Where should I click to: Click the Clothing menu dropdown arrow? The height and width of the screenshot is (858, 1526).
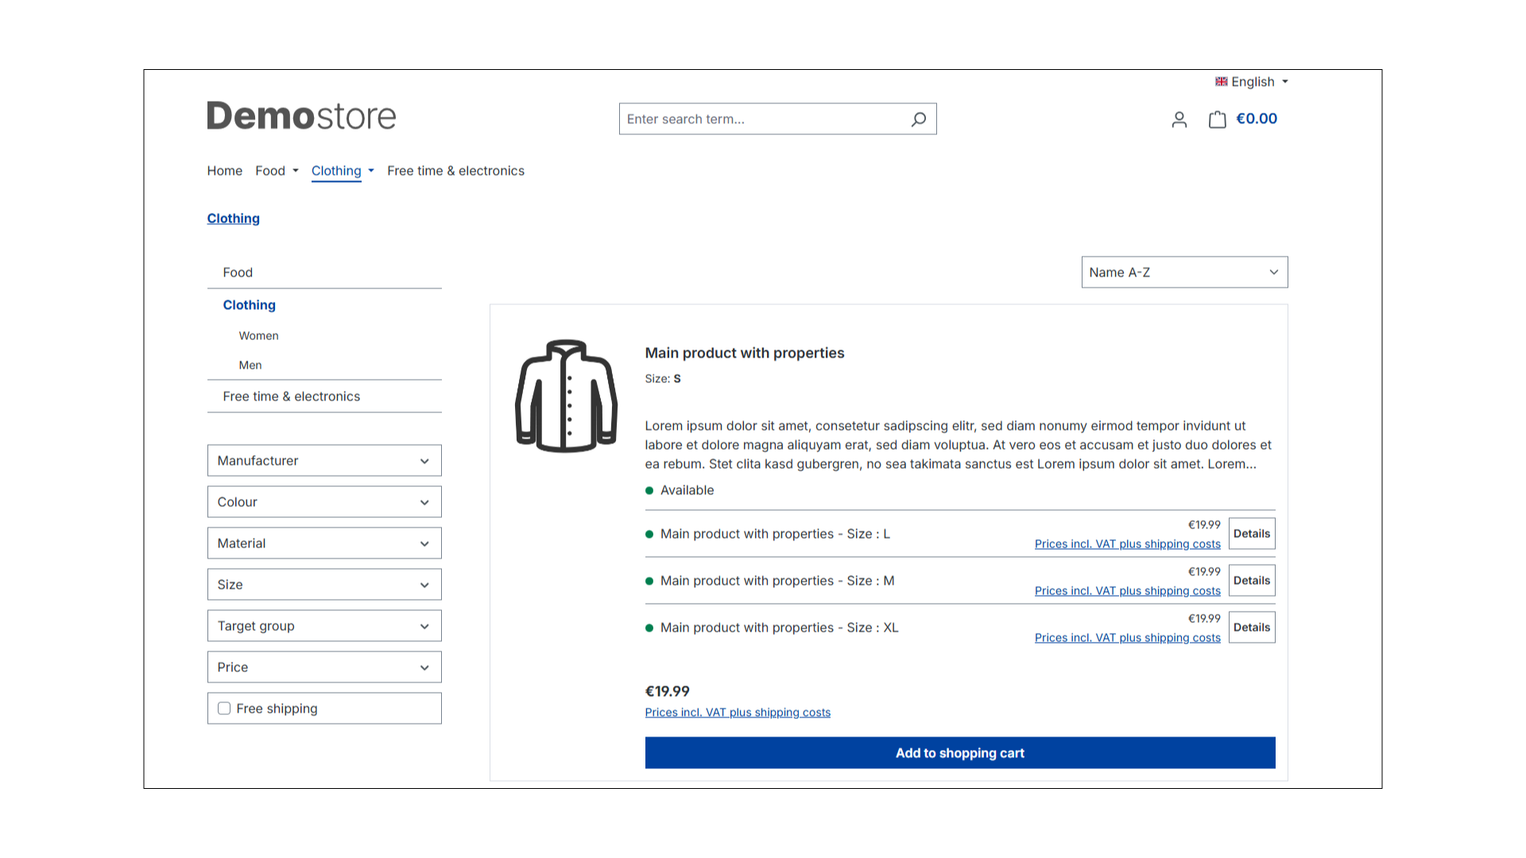371,171
